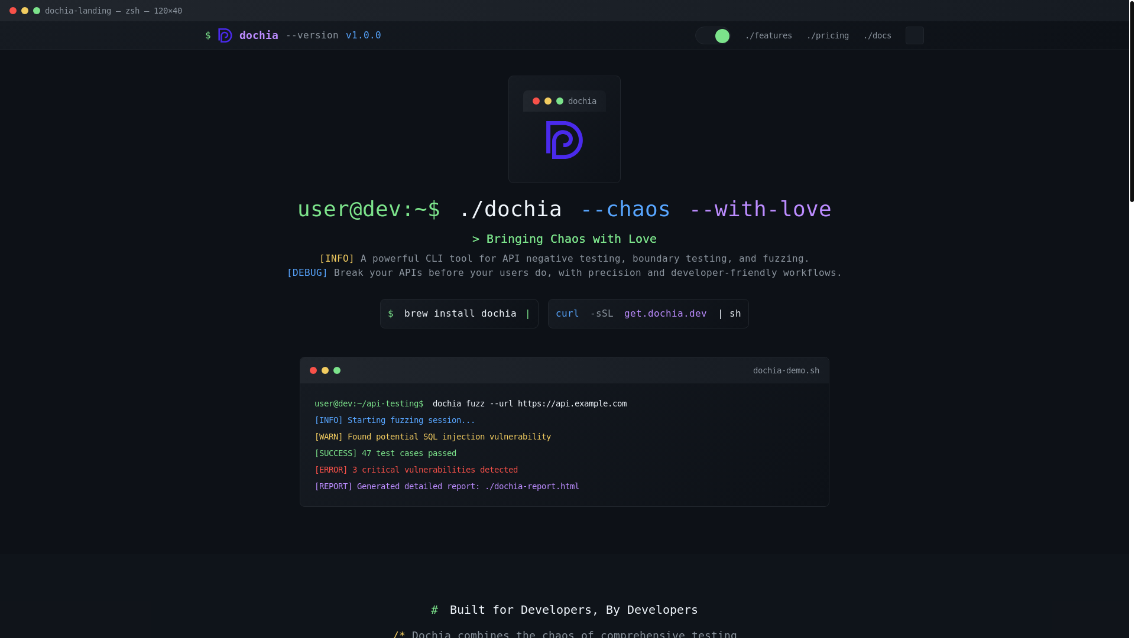Viewport: 1135px width, 638px height.
Task: Maximize the dochia-landing window with green dot
Action: click(37, 11)
